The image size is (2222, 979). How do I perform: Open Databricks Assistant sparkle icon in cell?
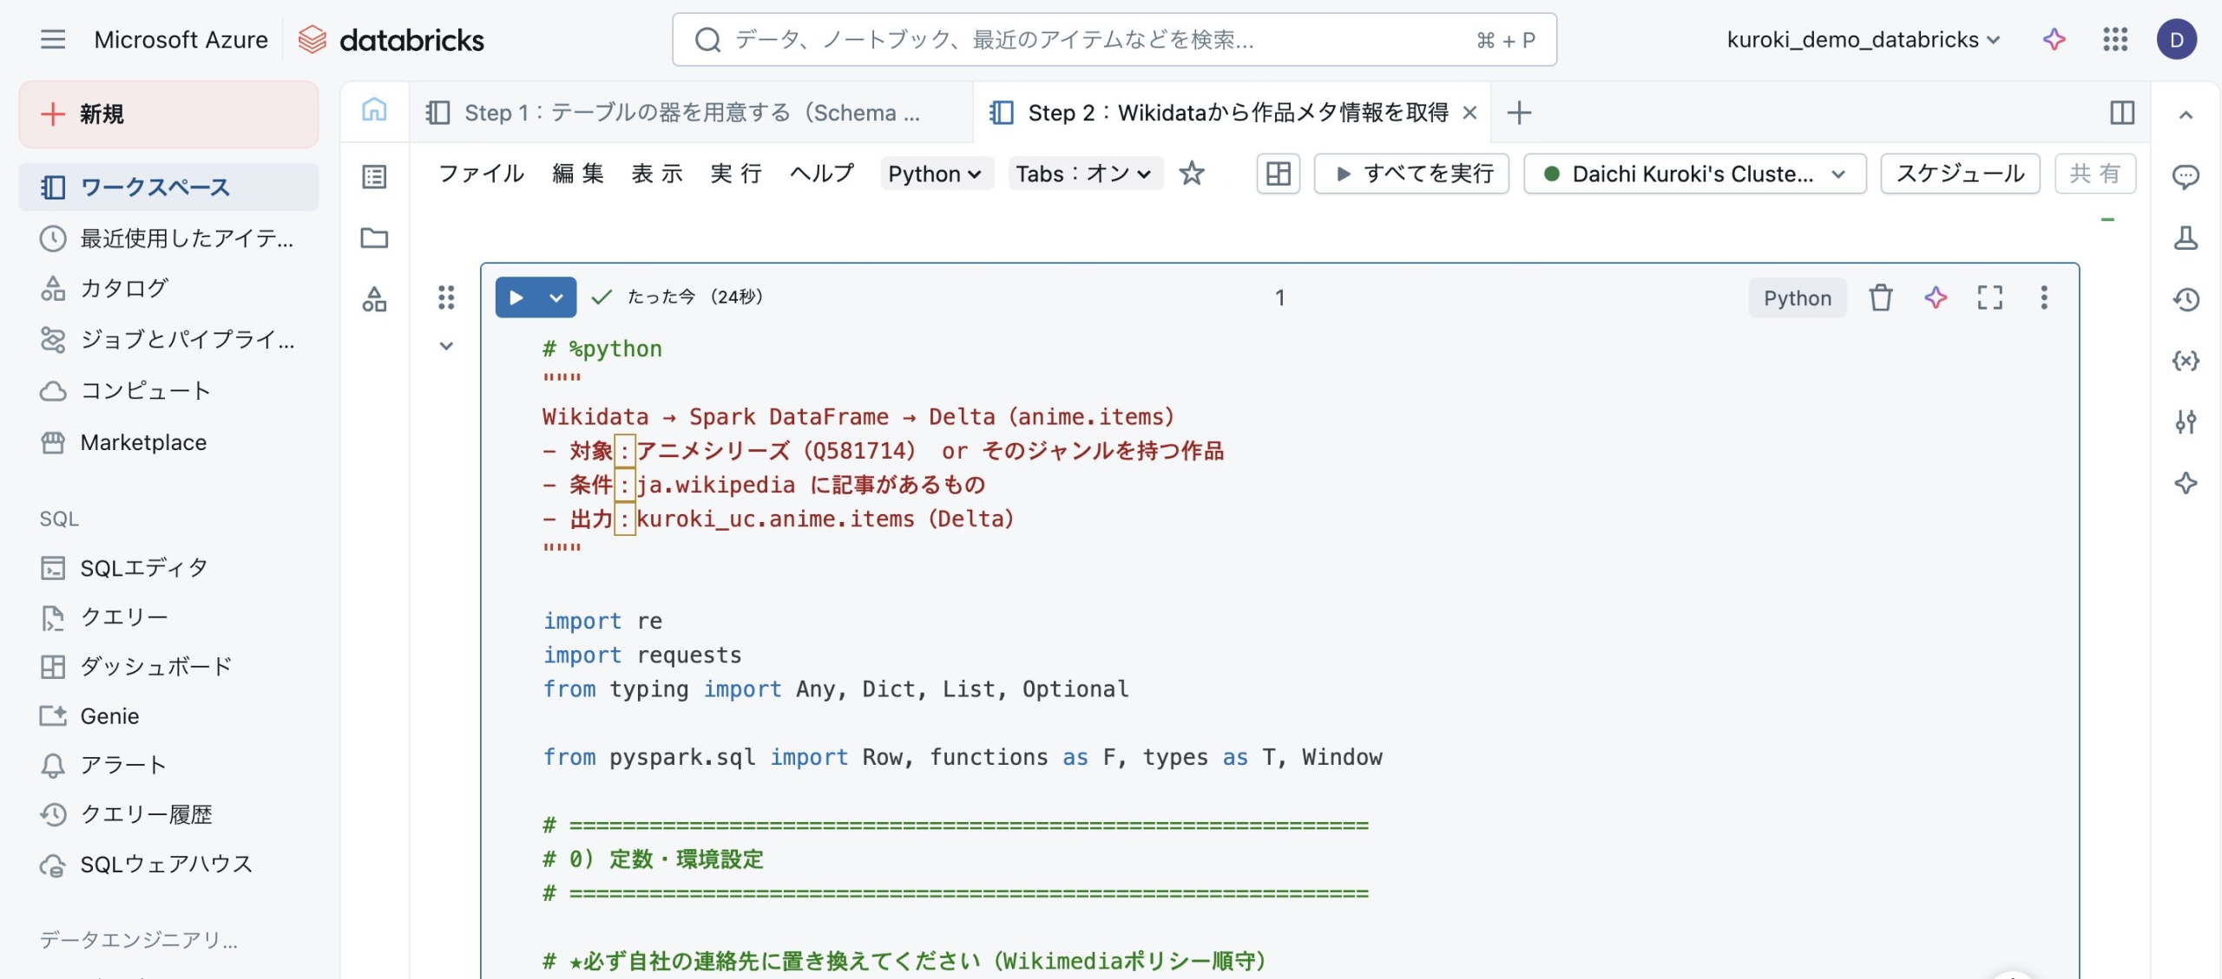[1935, 297]
